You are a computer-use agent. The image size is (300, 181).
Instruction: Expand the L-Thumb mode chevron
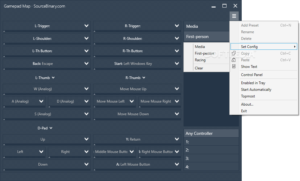53,78
